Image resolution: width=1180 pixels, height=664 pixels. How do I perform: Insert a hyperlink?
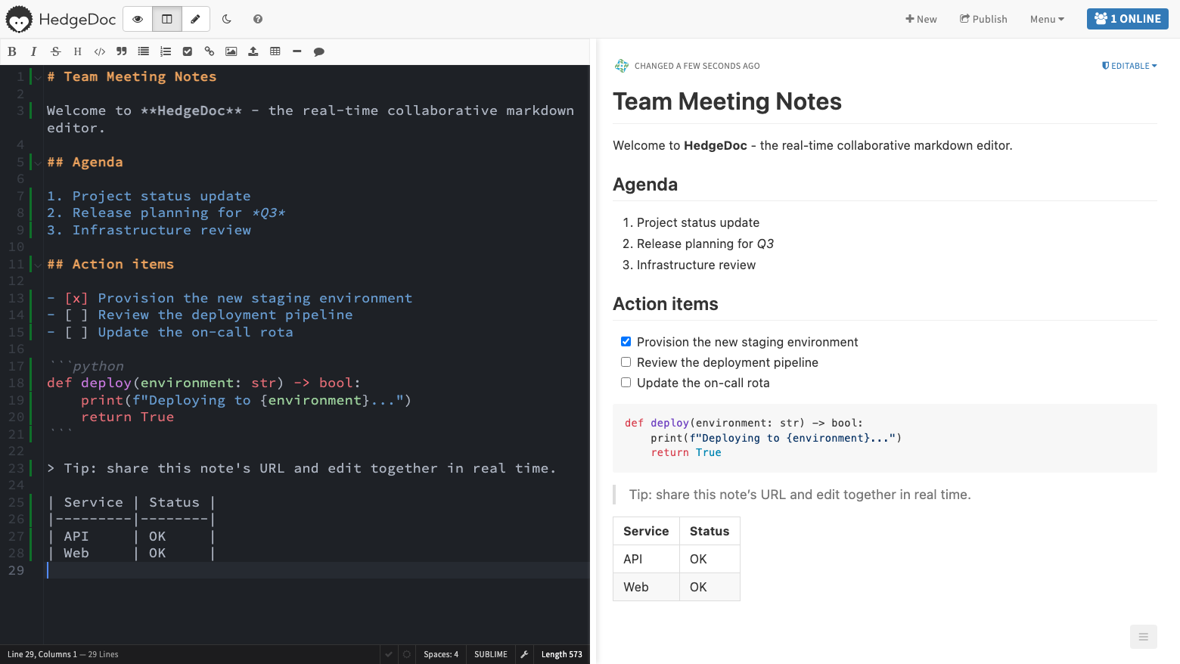pos(210,51)
